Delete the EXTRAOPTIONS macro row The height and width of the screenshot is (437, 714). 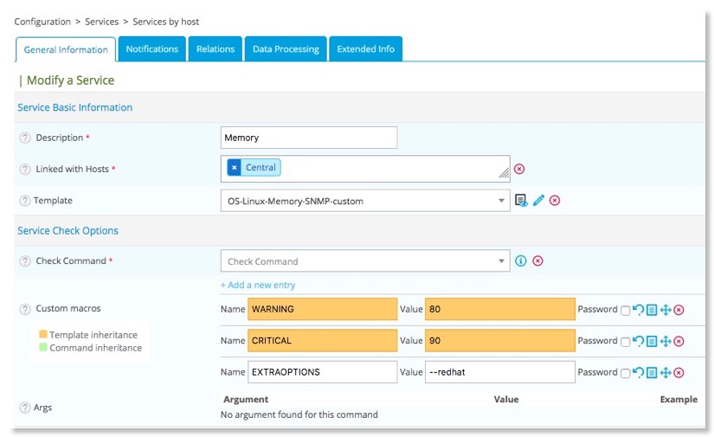[679, 373]
